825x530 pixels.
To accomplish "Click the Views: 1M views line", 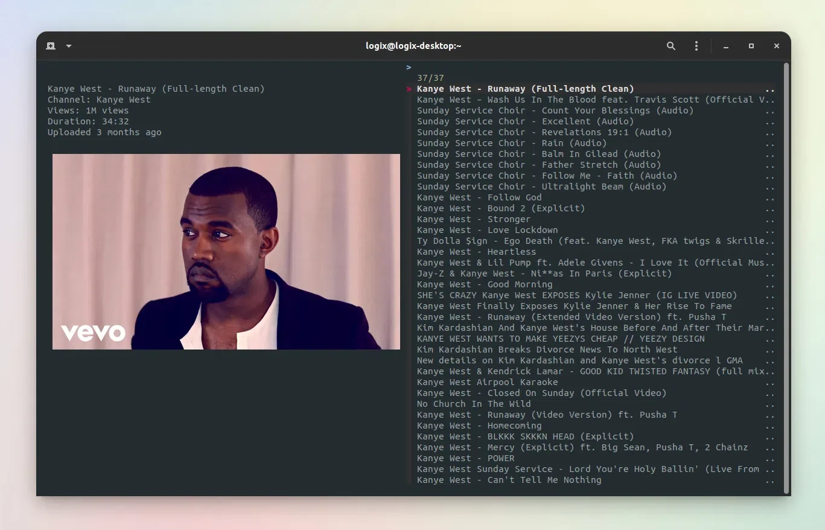I will tap(88, 110).
